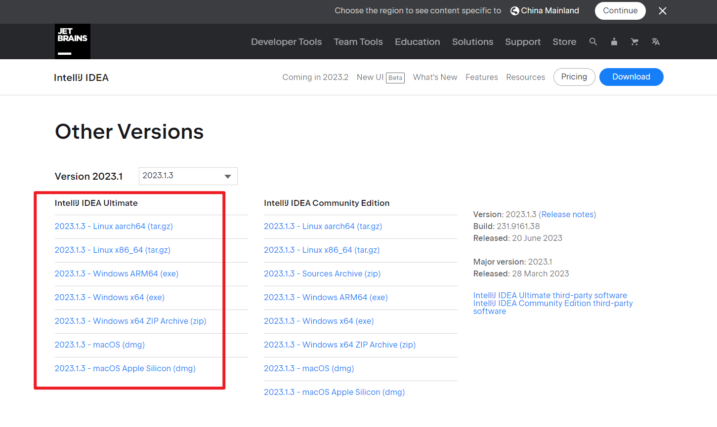The height and width of the screenshot is (427, 717).
Task: Click the Version 2023.1 label
Action: click(x=89, y=176)
